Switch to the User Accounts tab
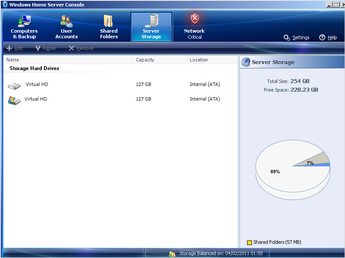345x258 pixels. click(66, 27)
